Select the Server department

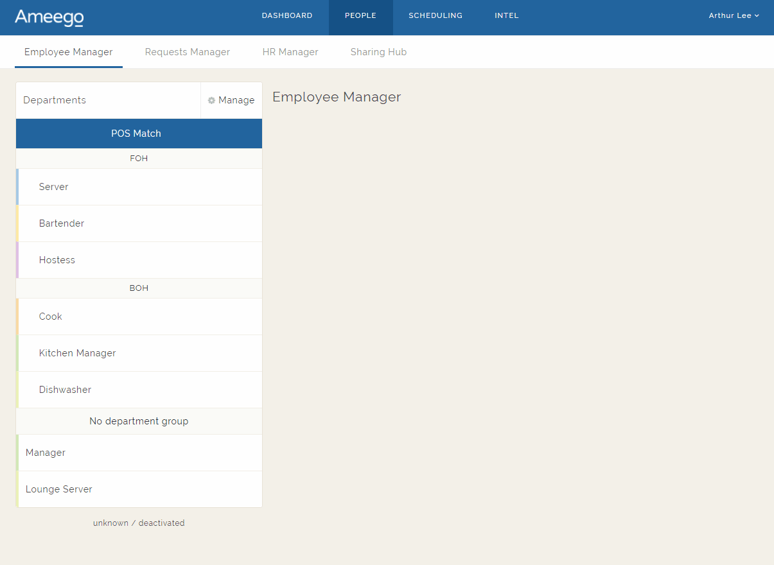click(54, 187)
